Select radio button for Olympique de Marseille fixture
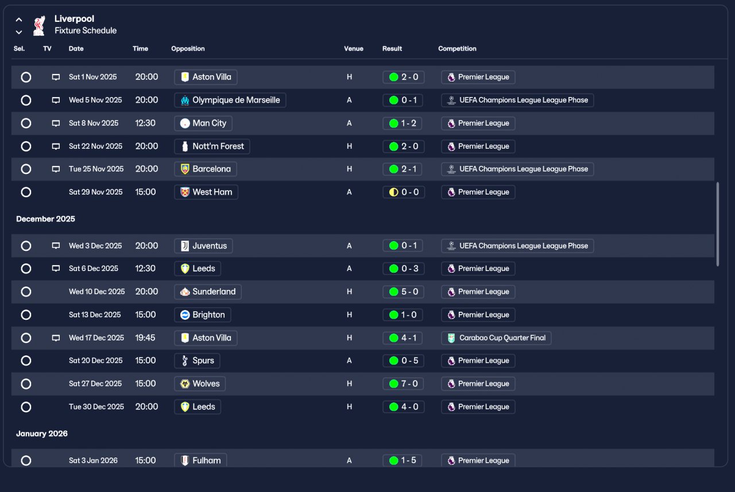This screenshot has height=492, width=735. coord(26,100)
